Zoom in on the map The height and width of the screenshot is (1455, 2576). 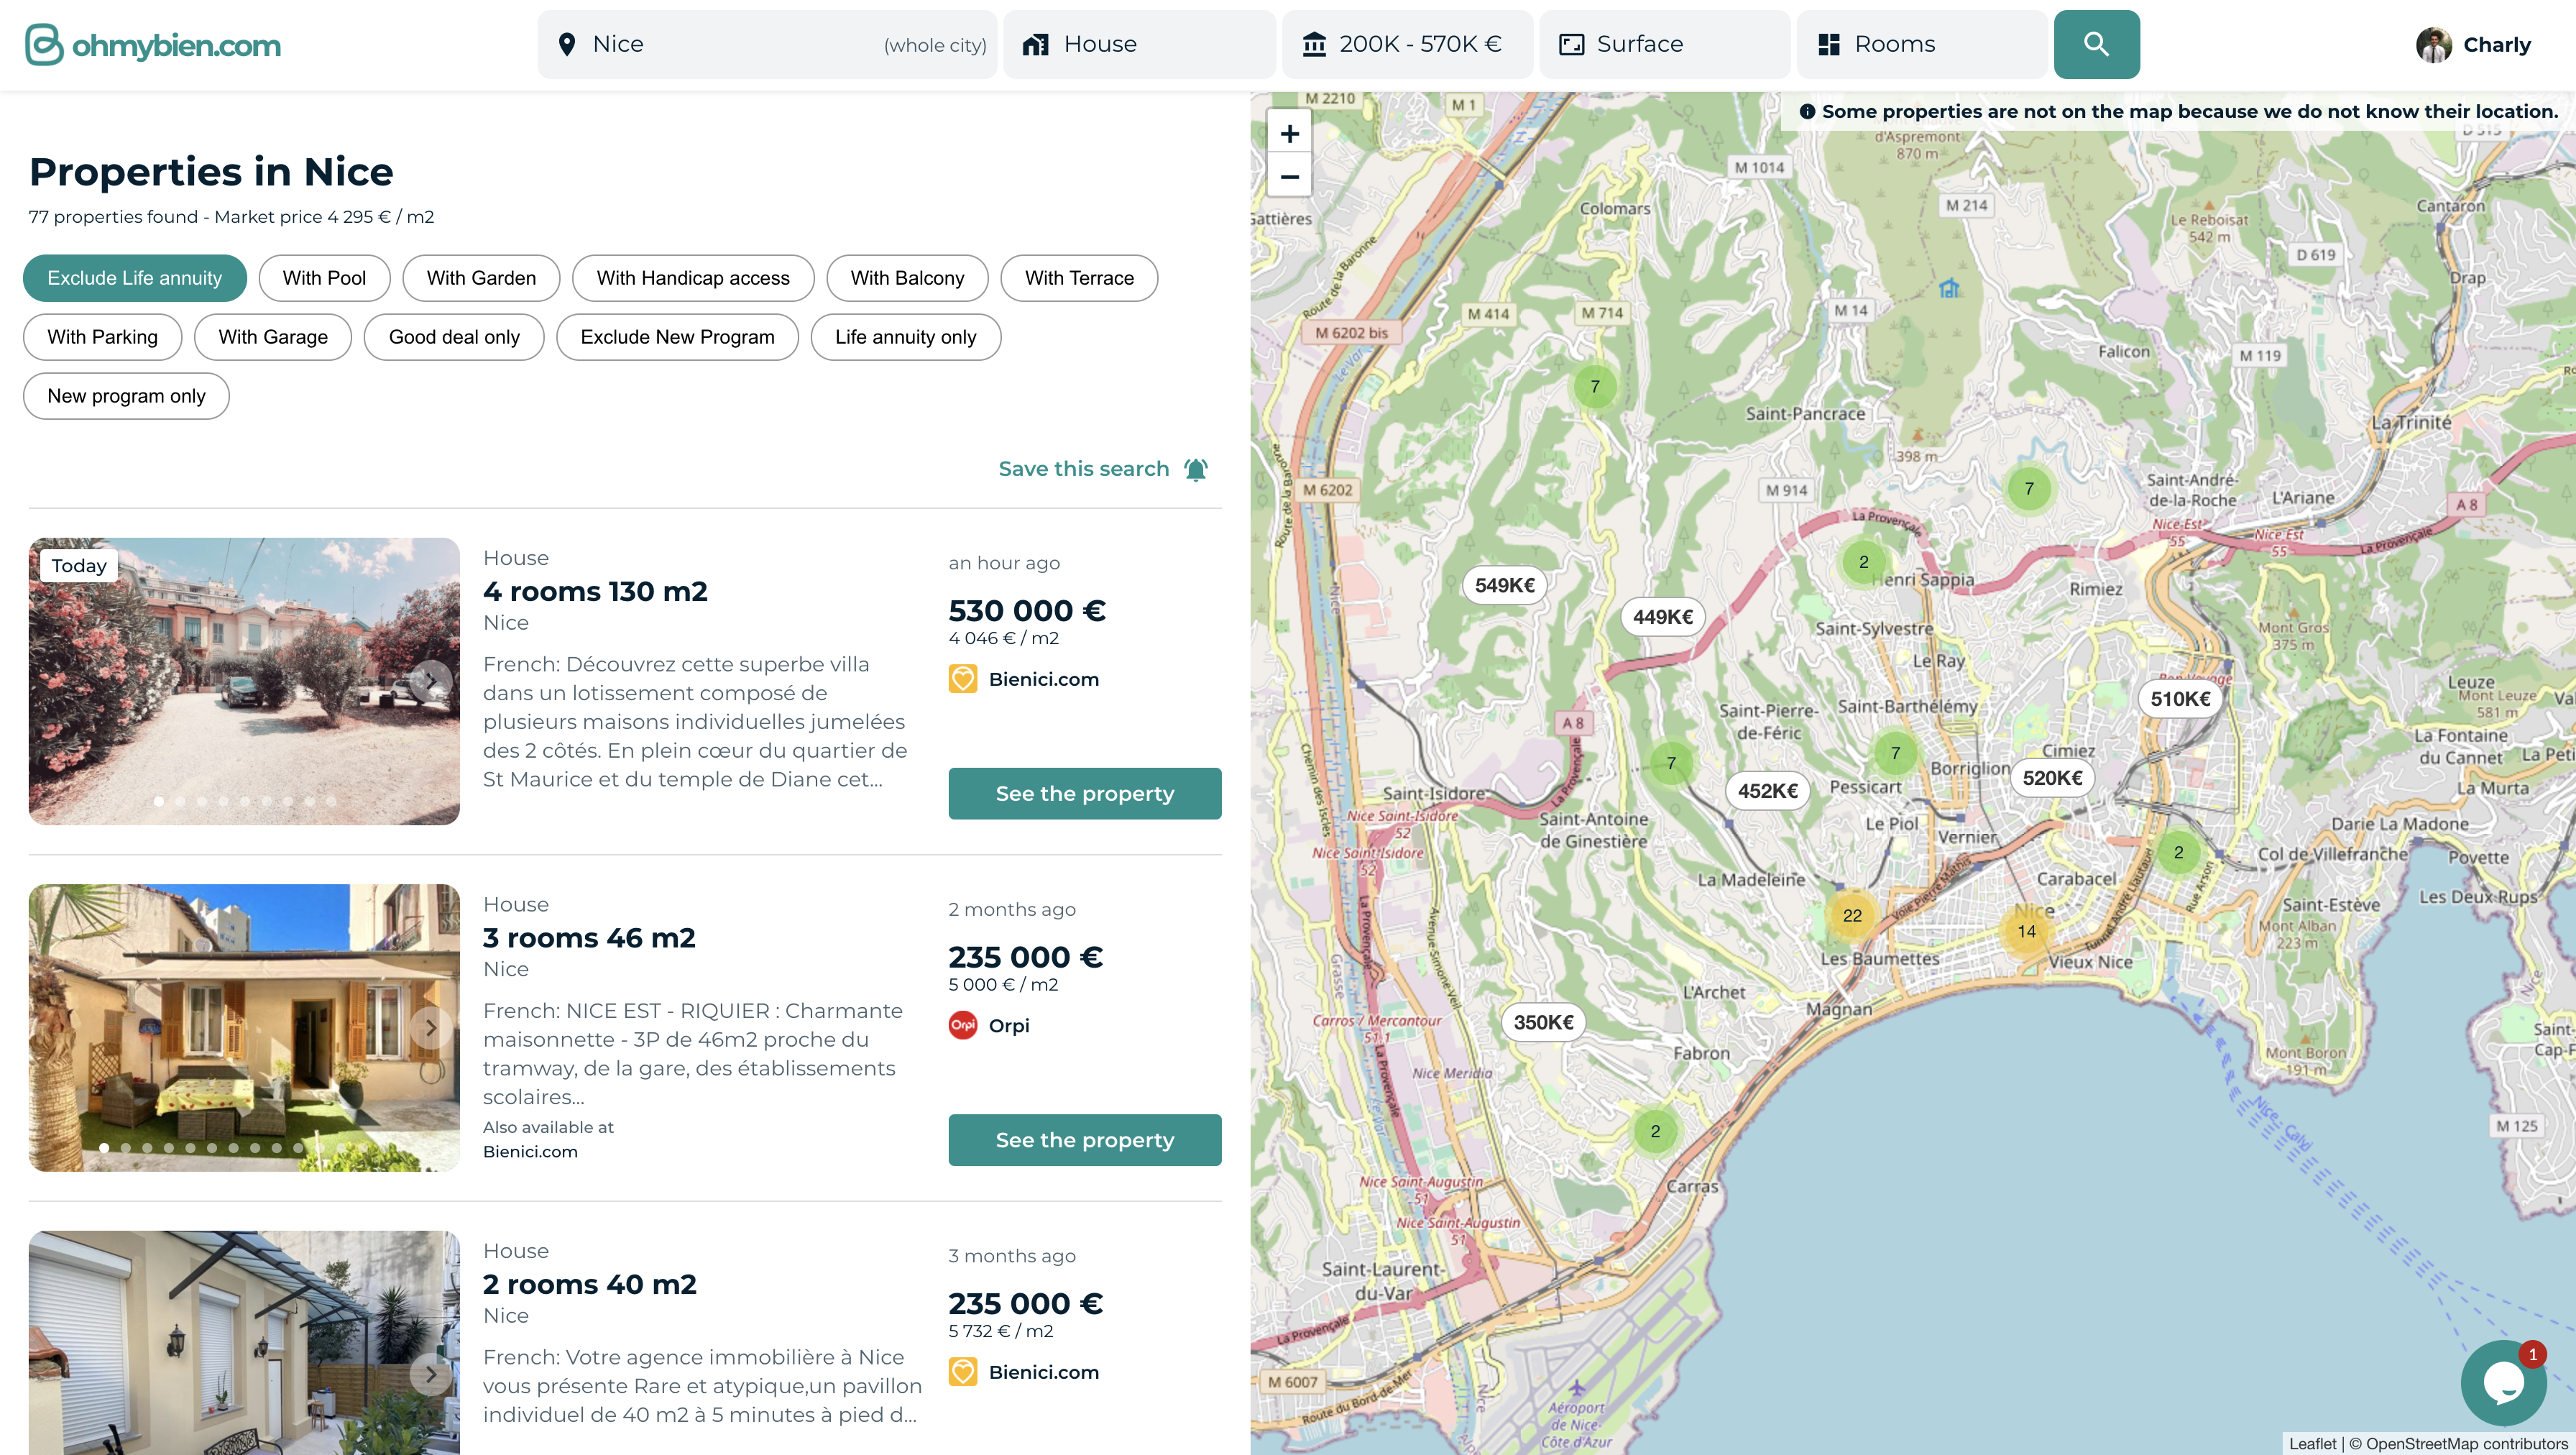(x=1289, y=133)
